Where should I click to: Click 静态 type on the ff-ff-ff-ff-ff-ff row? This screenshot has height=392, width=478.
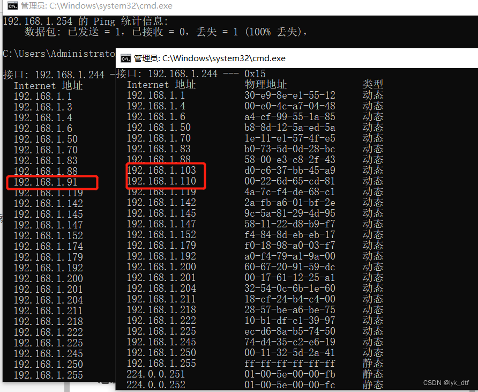(x=372, y=364)
